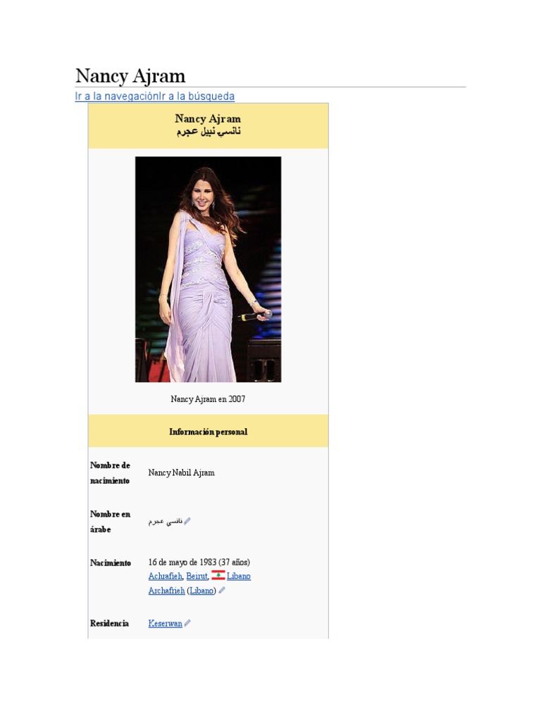This screenshot has width=541, height=721.
Task: Click the pencil edit icon next to Keserwan
Action: click(x=187, y=623)
